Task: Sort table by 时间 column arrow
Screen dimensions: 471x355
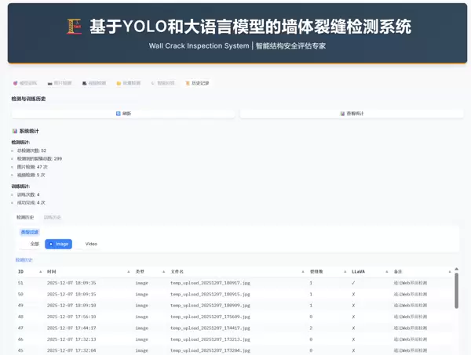Action: click(129, 271)
